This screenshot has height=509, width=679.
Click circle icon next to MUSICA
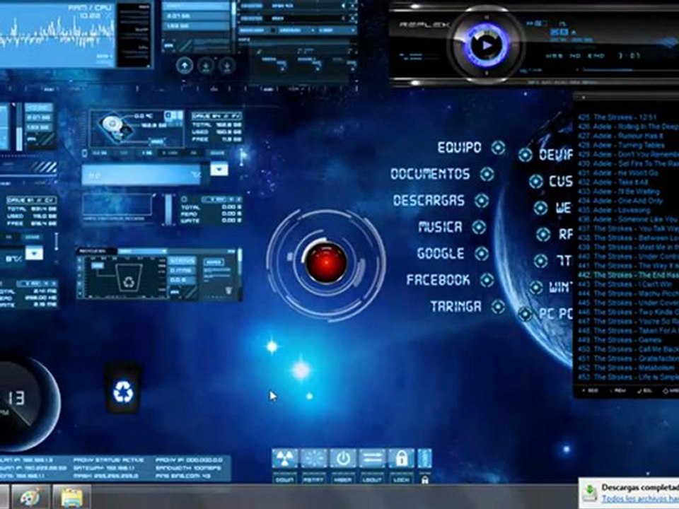(479, 227)
